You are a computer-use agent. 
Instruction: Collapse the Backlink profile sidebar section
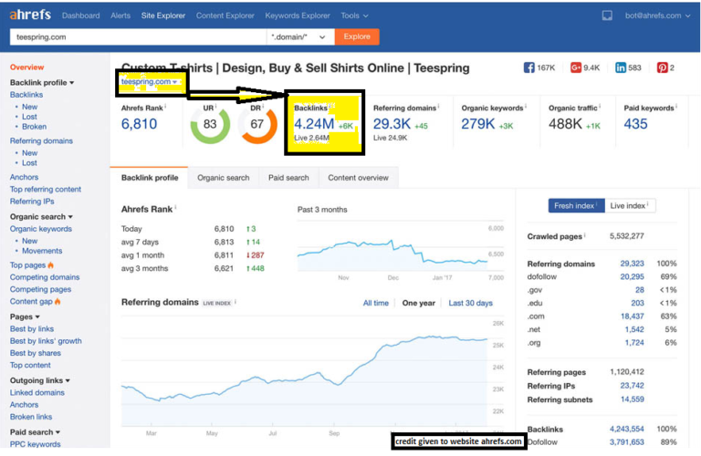pyautogui.click(x=42, y=83)
